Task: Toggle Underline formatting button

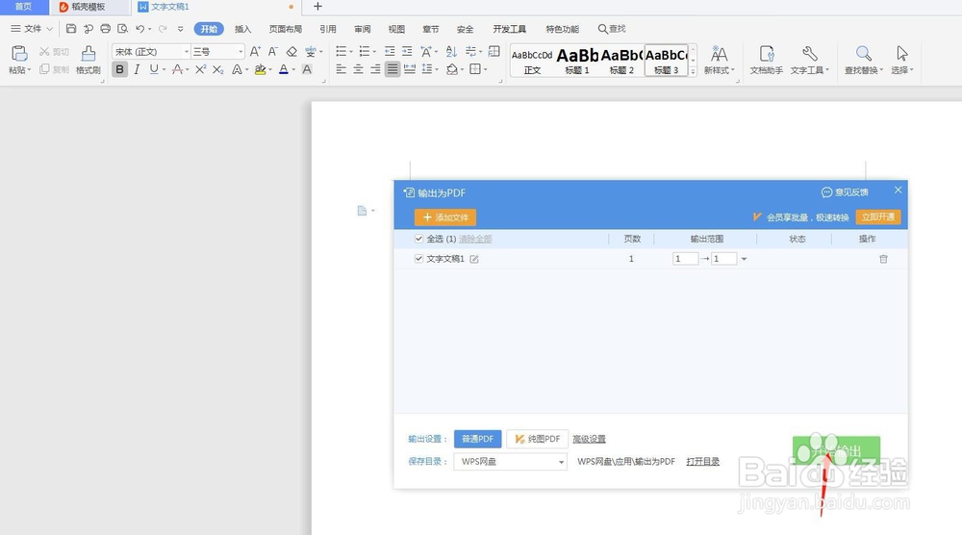Action: tap(154, 69)
